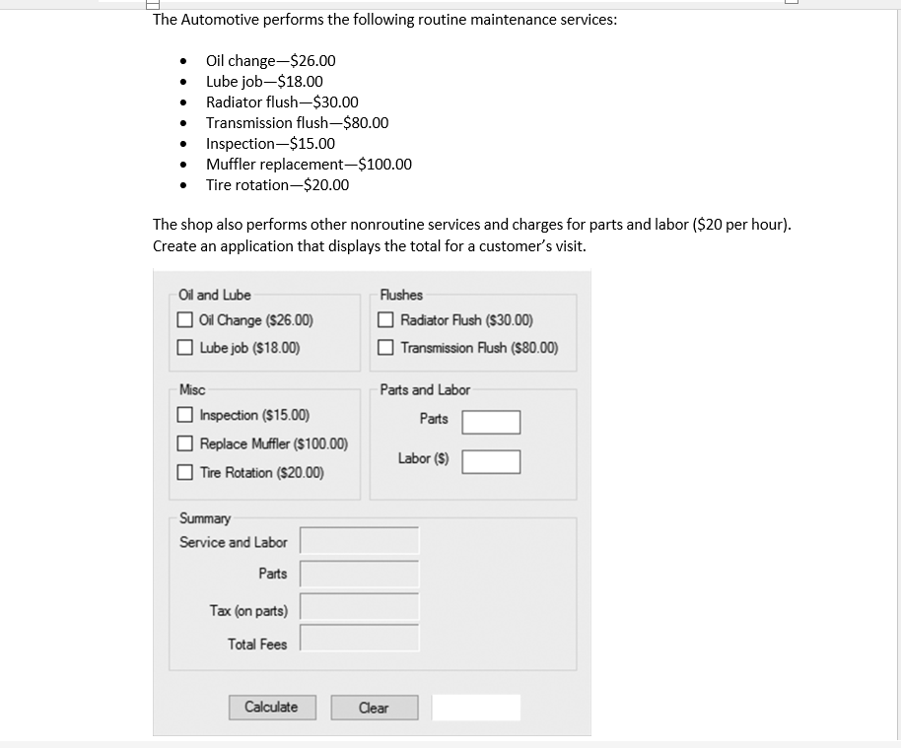
Task: Click the bullet text 'Transmission flush—$80.00'
Action: coord(297,123)
